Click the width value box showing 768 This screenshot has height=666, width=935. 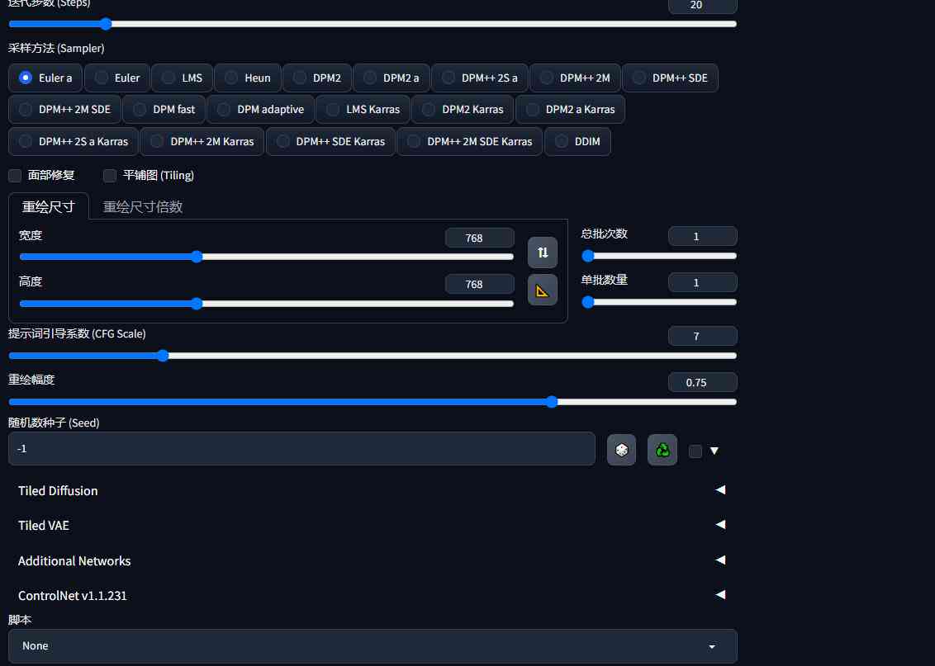tap(479, 238)
